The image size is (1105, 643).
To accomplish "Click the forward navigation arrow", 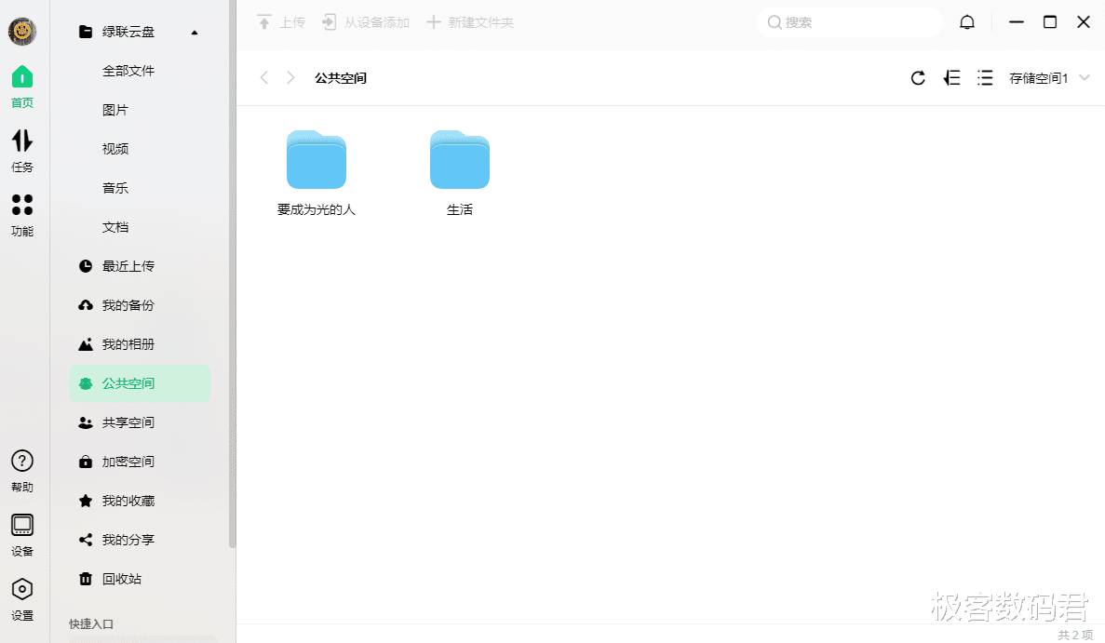I will tap(290, 78).
